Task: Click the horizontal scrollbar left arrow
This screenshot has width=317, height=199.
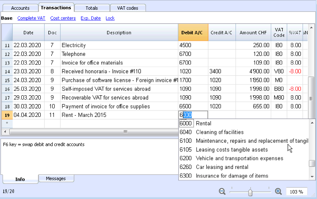Action: [x=5, y=132]
